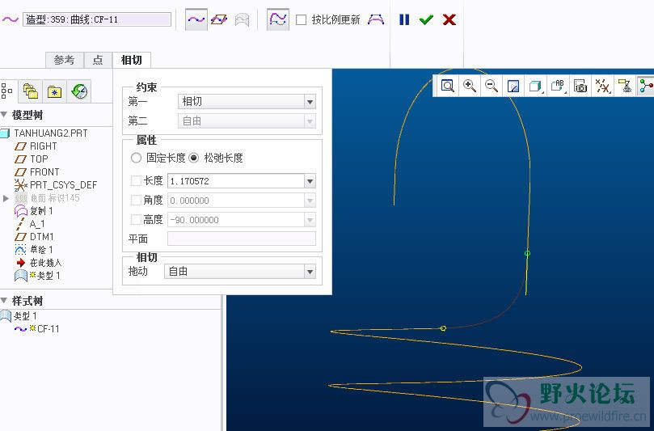
Task: Select the 固定长度 radio button
Action: 136,158
